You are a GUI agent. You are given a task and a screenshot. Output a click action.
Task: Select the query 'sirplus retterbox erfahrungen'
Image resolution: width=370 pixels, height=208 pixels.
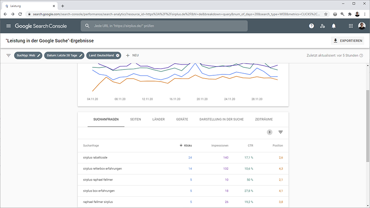[102, 168]
